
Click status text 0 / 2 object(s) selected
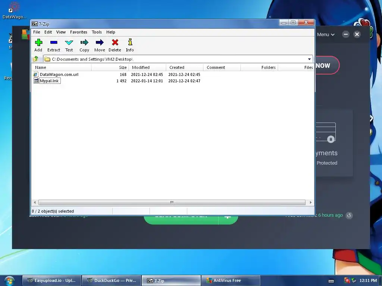tap(53, 211)
